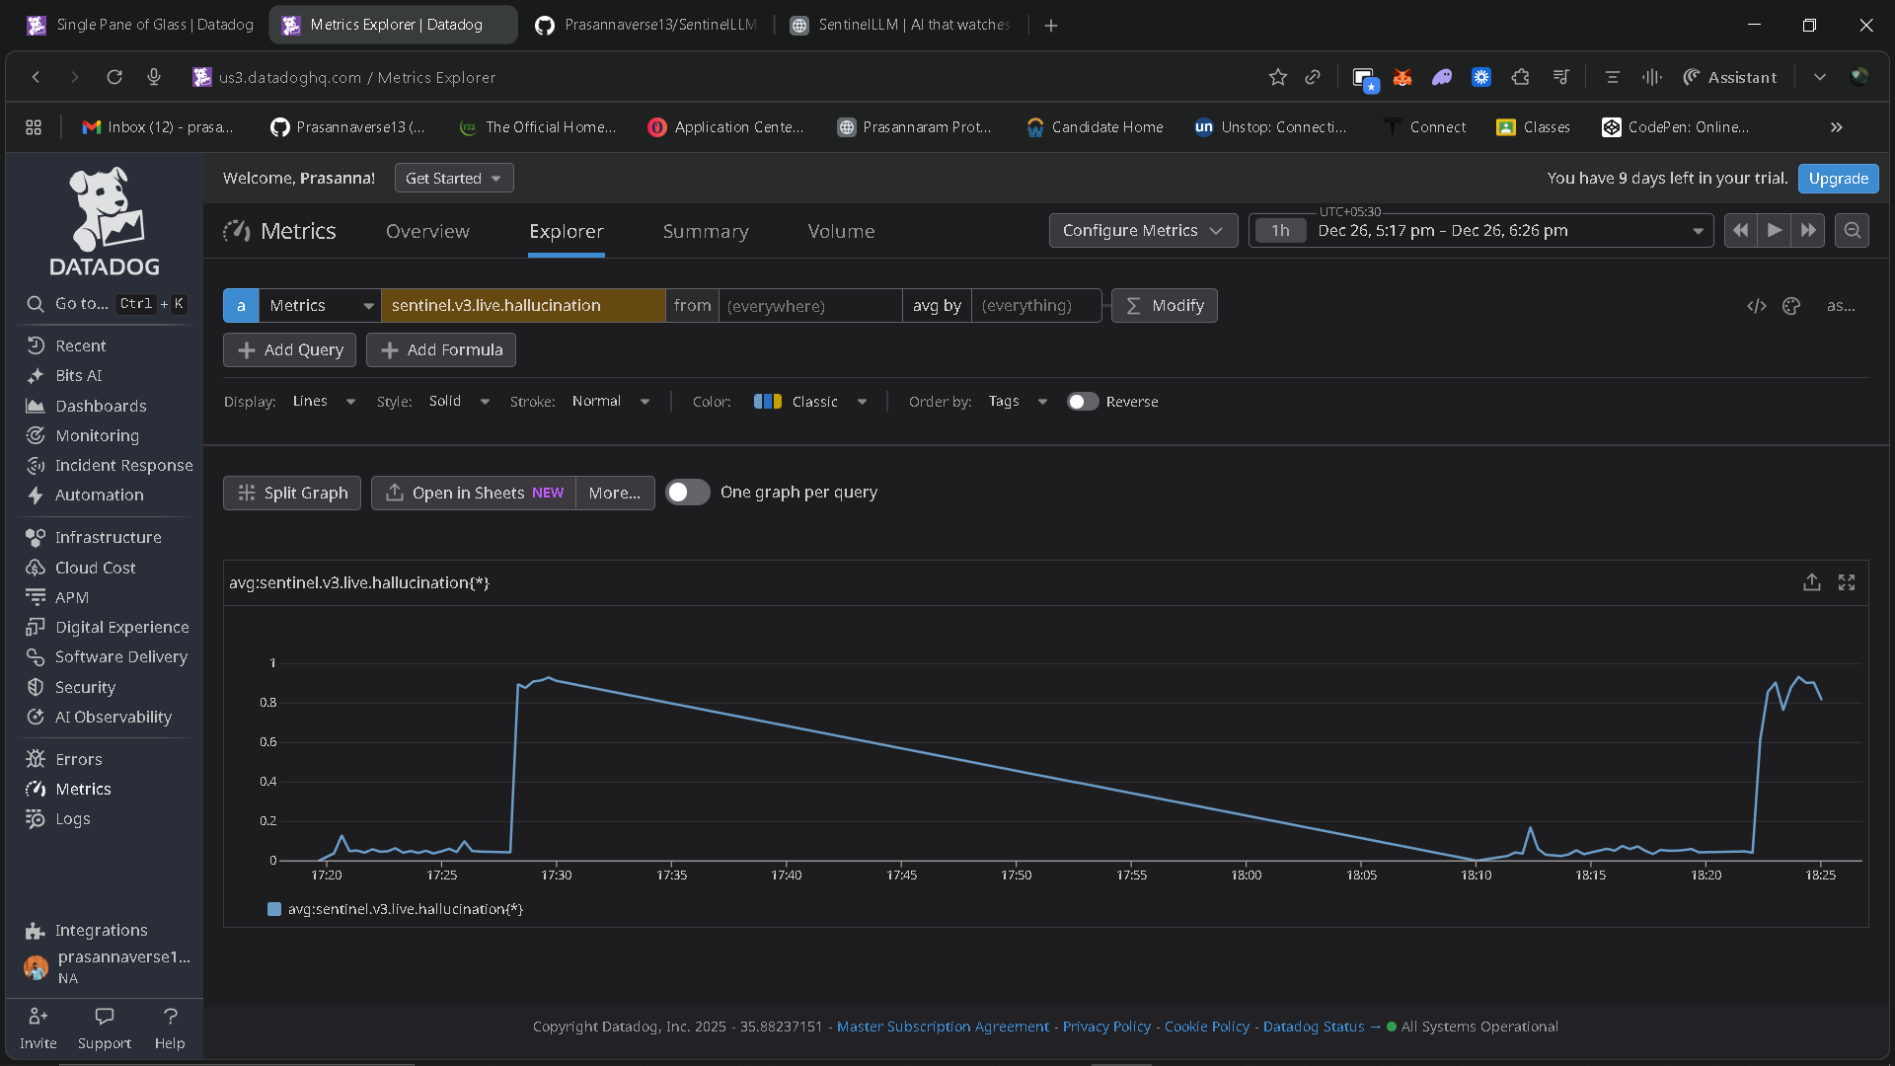Click the from (everywhere) input field
1895x1066 pixels.
(809, 306)
